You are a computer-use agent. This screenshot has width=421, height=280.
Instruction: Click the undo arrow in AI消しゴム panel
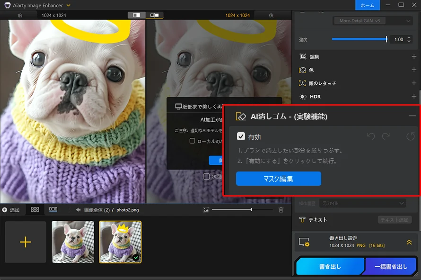(370, 136)
